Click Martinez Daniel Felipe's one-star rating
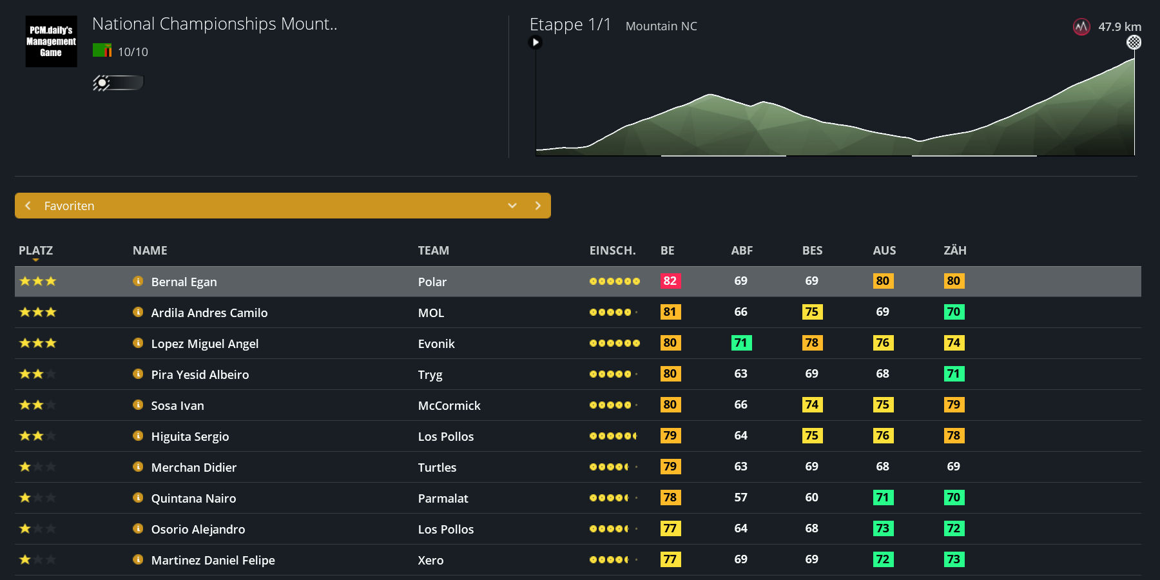This screenshot has height=580, width=1160. [38, 559]
